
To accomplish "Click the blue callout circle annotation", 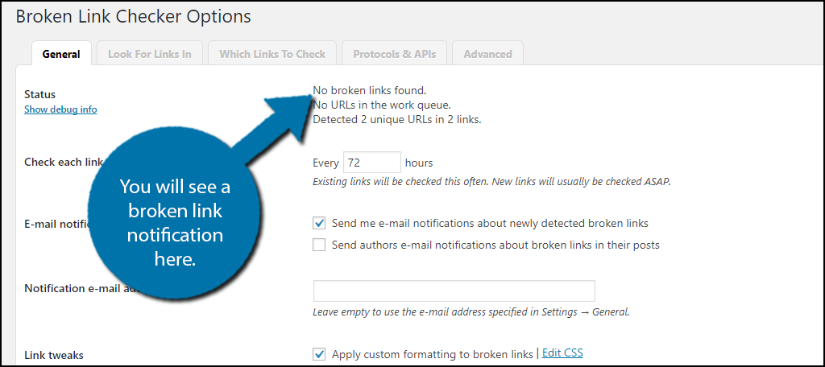I will [174, 222].
